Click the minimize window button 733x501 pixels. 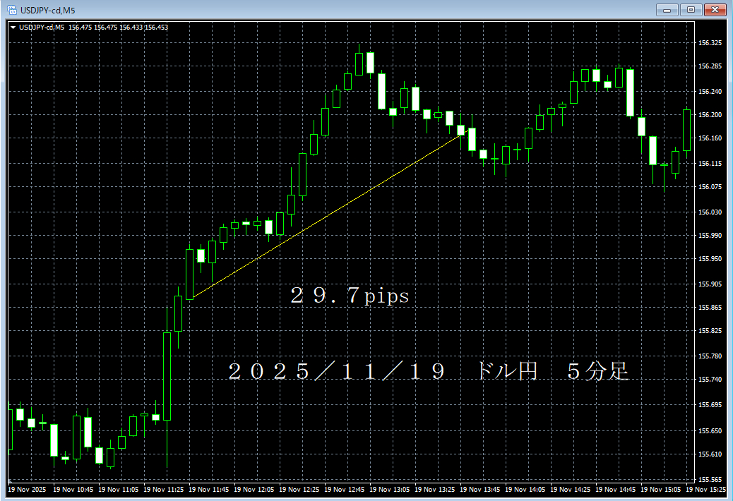pos(667,10)
